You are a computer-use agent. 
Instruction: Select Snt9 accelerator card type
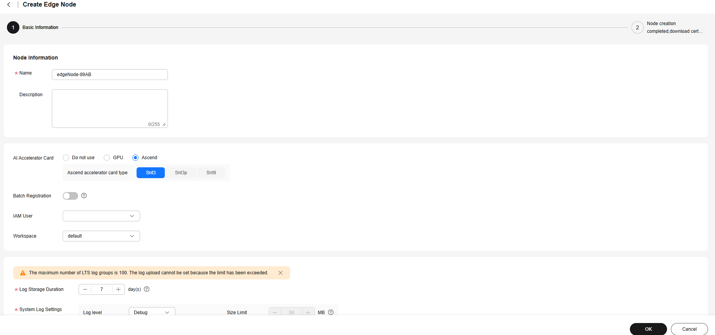(x=211, y=173)
